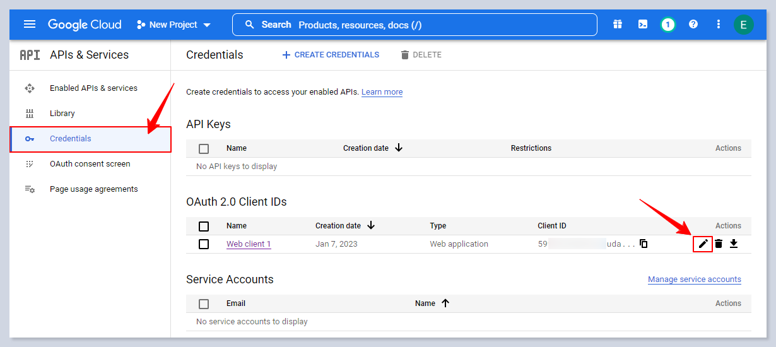Open the help question mark icon
This screenshot has height=347, width=776.
click(693, 25)
